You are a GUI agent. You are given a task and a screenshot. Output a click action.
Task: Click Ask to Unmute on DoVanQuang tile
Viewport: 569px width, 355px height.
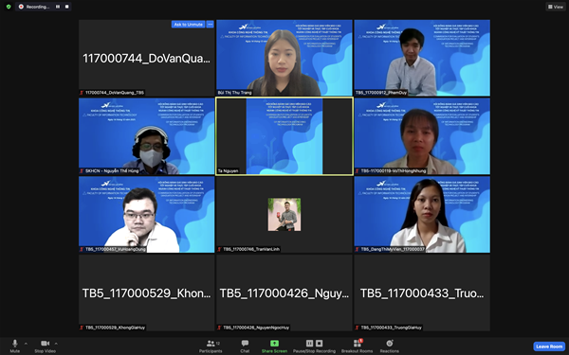188,25
